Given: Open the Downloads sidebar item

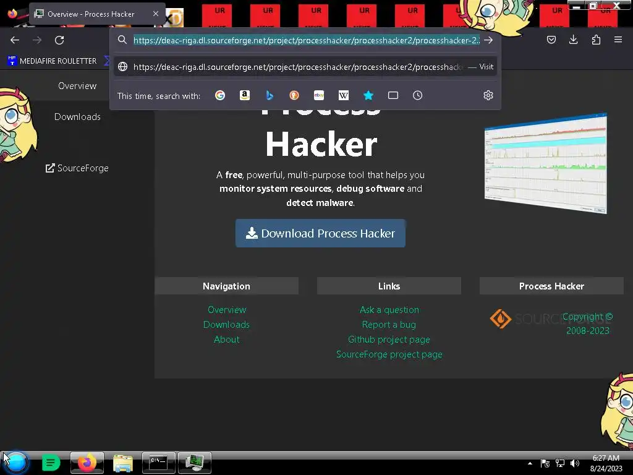Looking at the screenshot, I should pyautogui.click(x=77, y=117).
